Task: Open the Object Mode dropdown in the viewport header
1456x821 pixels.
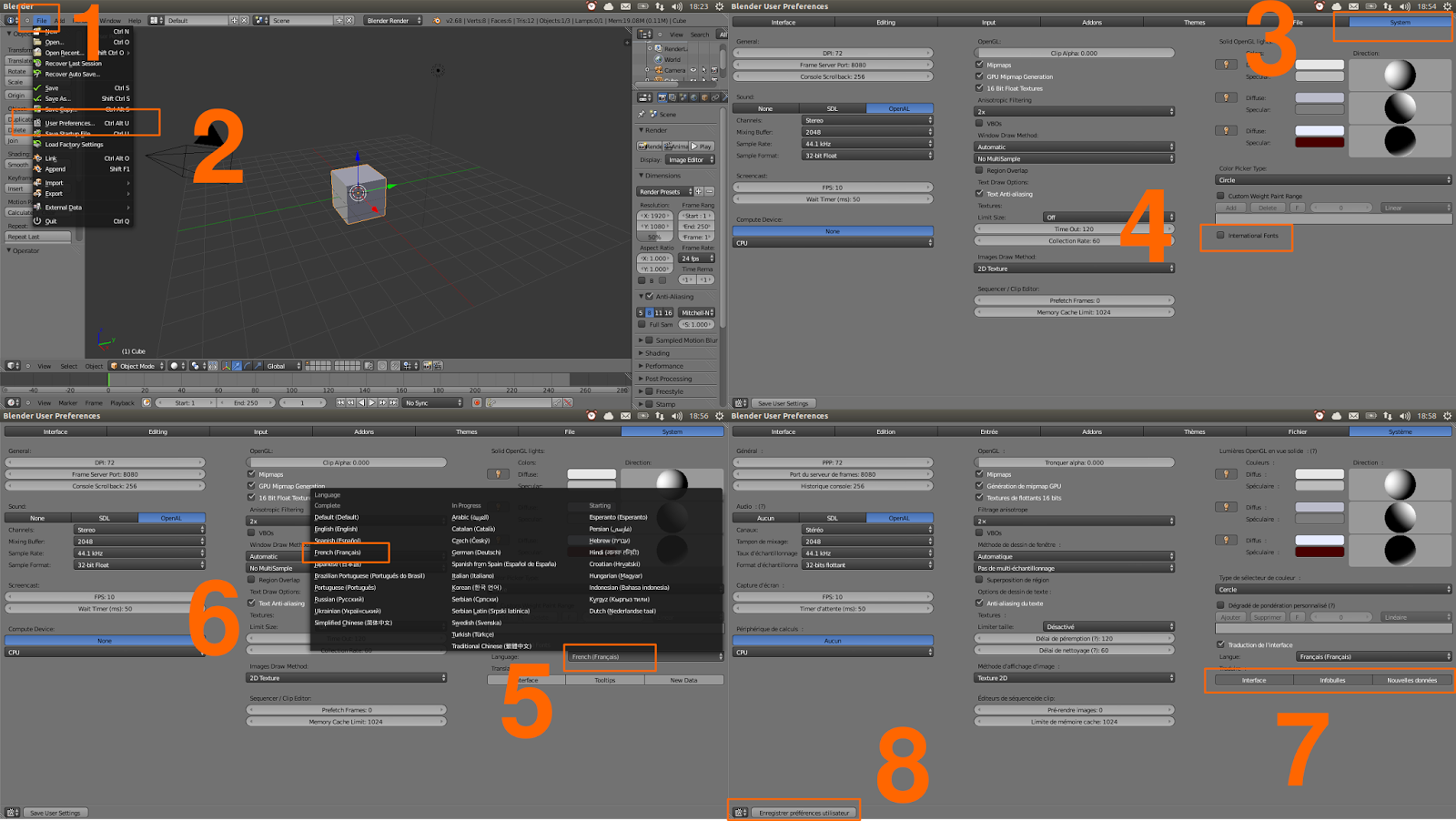Action: click(135, 367)
